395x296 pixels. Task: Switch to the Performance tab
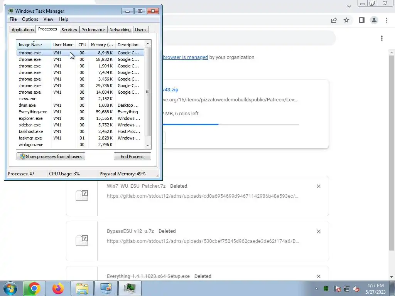tap(93, 30)
